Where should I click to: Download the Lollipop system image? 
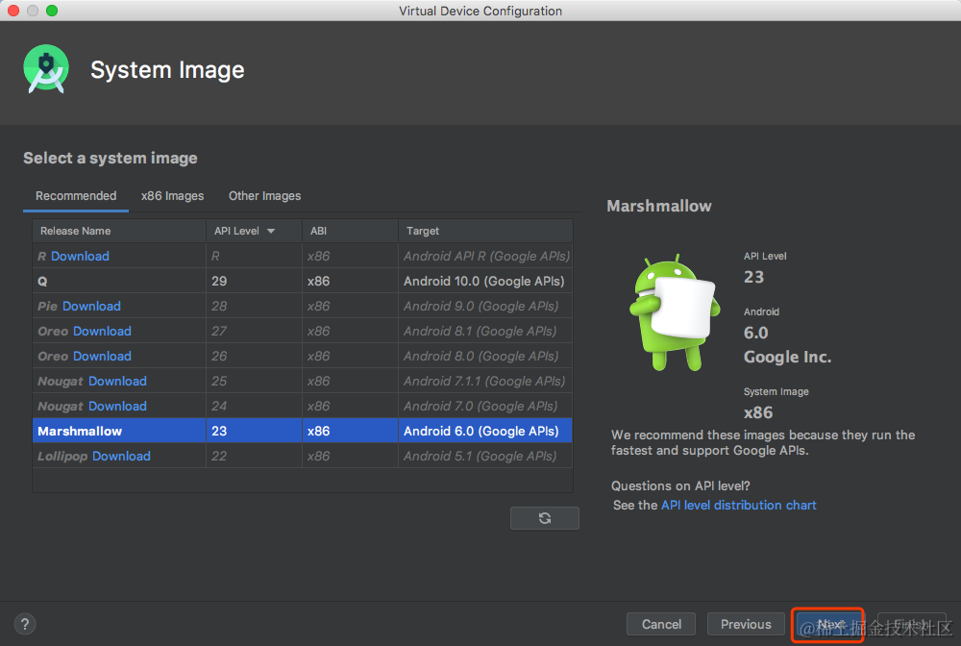(x=121, y=456)
